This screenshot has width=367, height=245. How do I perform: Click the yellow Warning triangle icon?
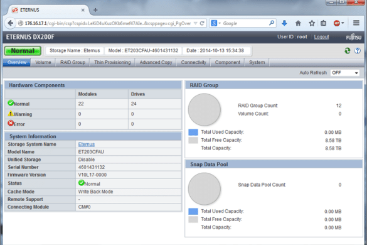coord(11,114)
